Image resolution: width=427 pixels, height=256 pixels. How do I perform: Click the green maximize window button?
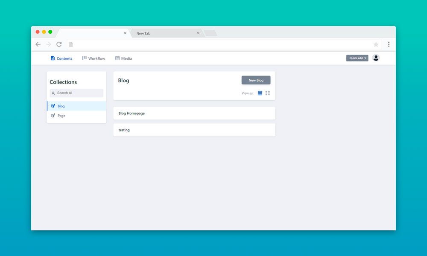pos(50,32)
